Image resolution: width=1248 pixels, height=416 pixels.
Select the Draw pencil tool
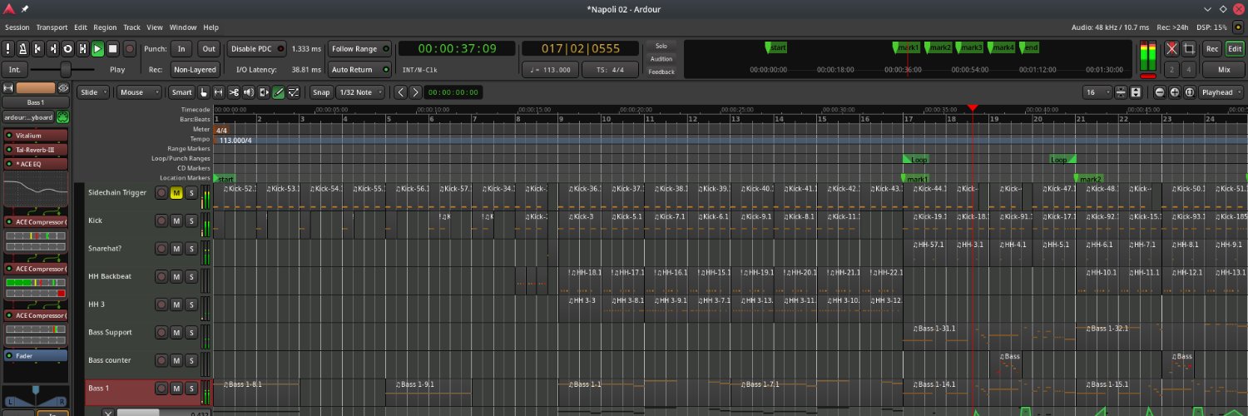tap(279, 92)
